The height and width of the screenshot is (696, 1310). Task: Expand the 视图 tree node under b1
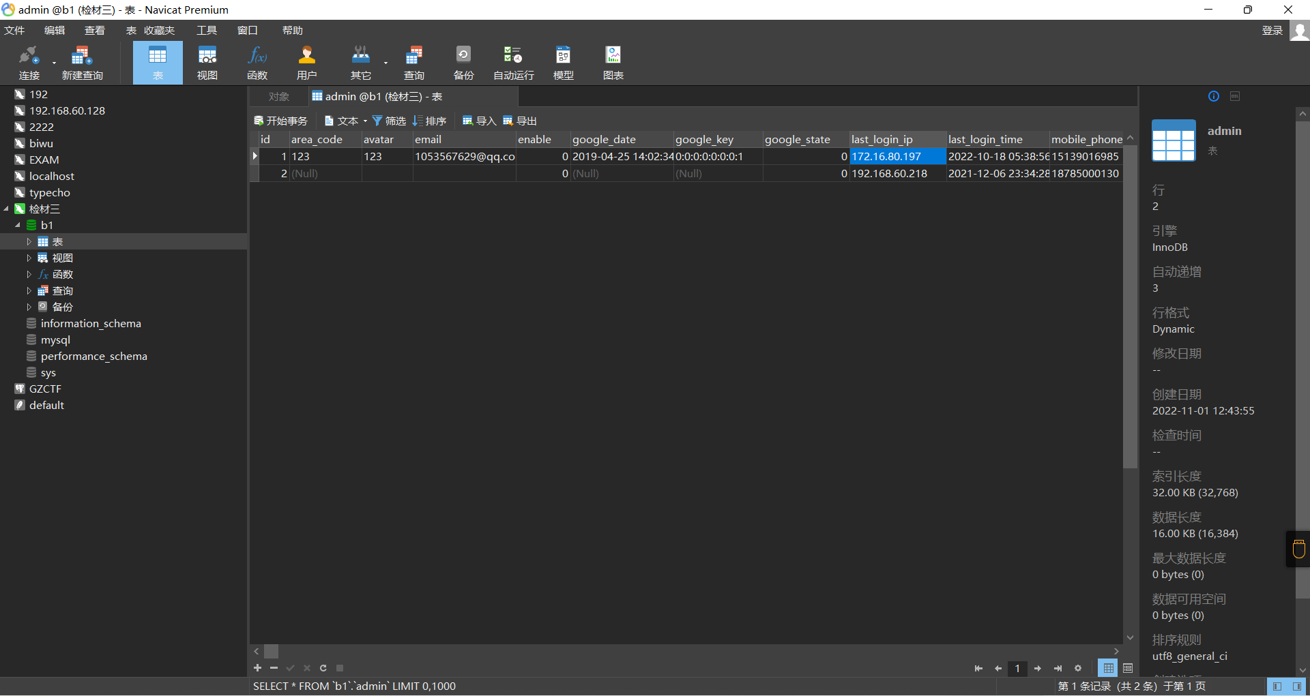point(29,258)
